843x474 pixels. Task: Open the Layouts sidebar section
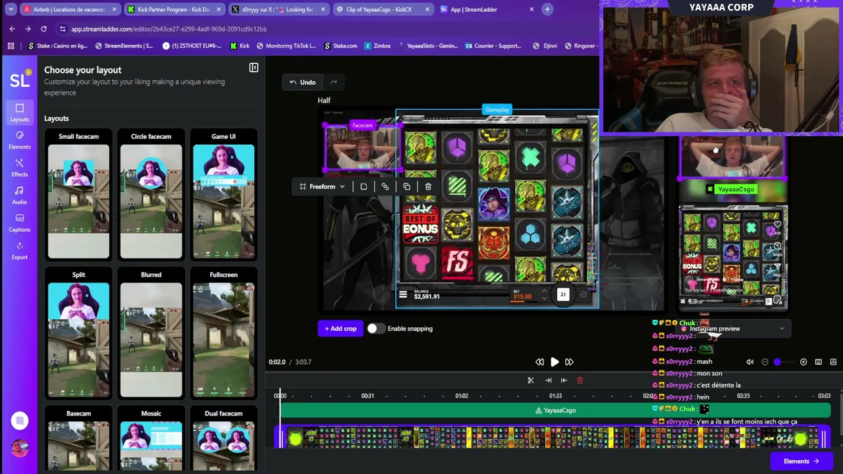19,112
